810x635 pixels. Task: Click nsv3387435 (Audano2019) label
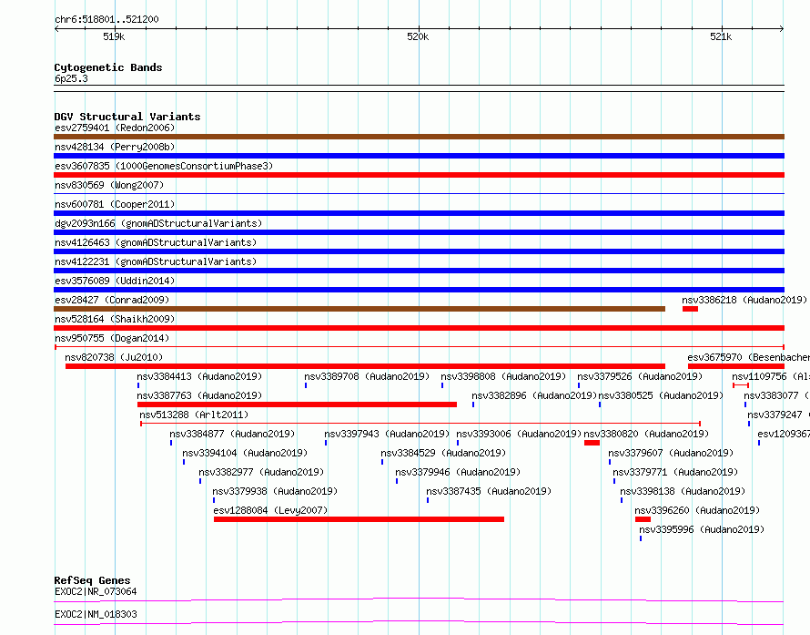click(489, 491)
